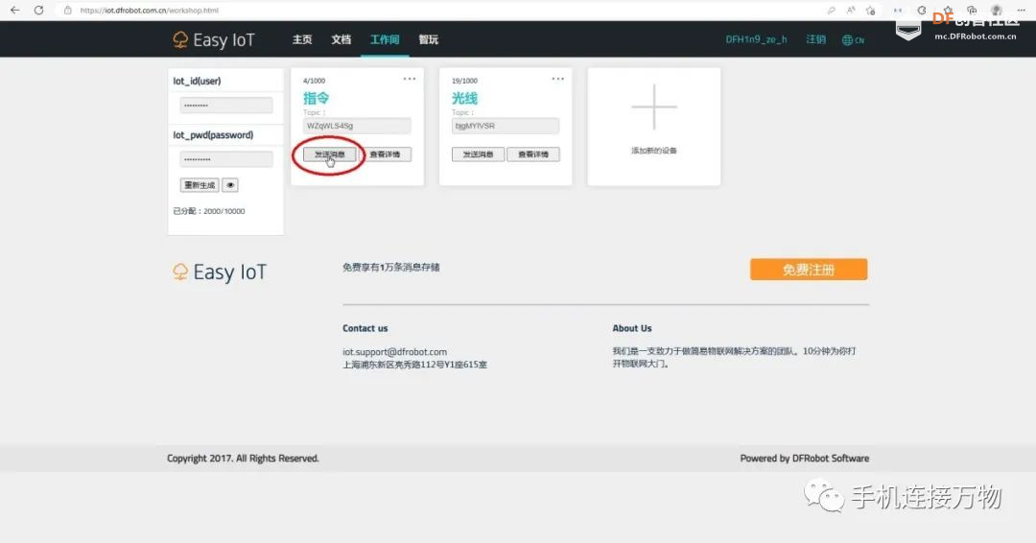The image size is (1036, 543).
Task: Click the Easy IoT logo in the header
Action: coord(213,40)
